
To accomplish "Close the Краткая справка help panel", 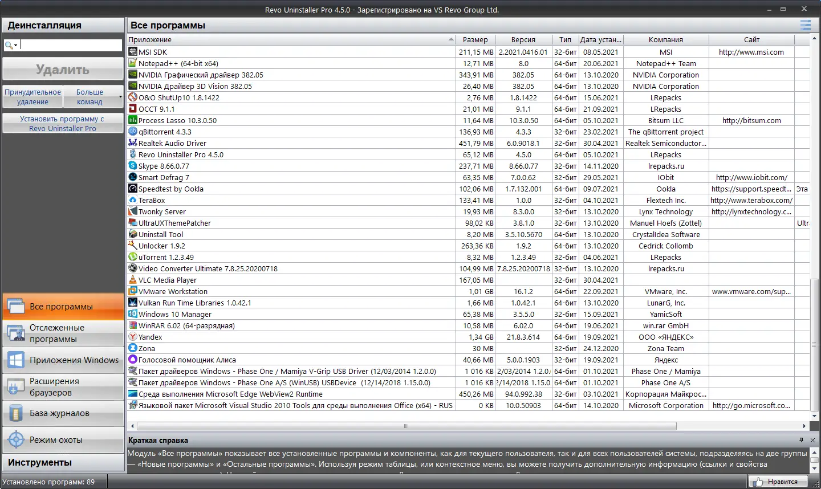I will [x=812, y=440].
